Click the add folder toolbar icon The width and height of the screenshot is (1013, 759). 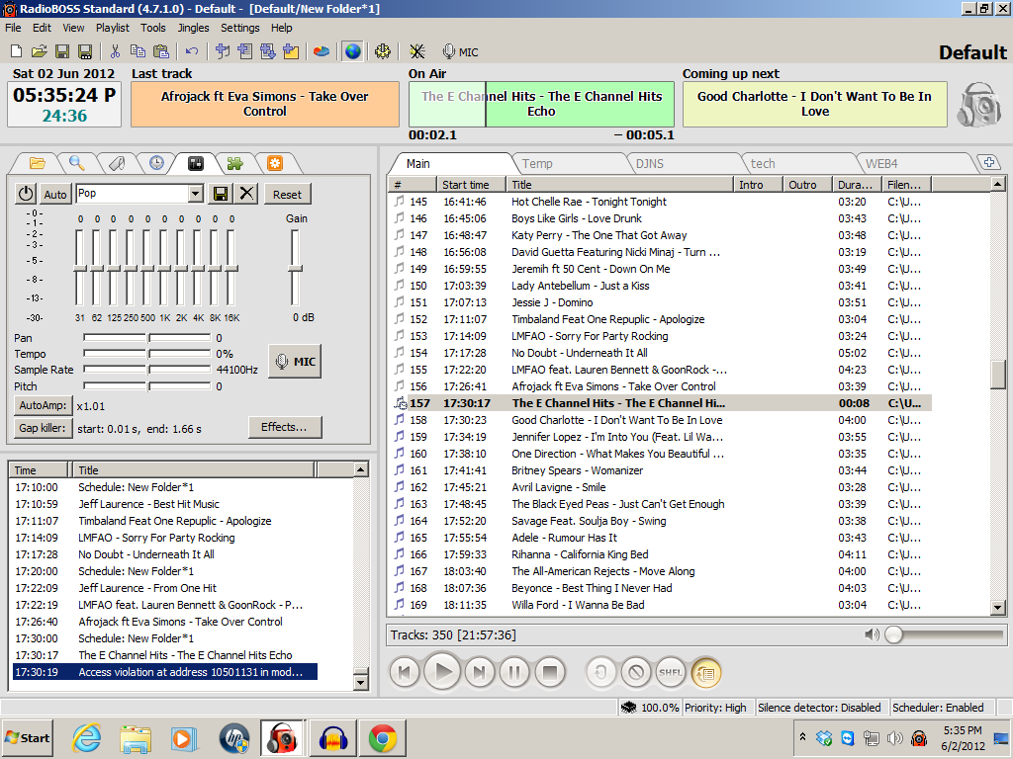291,51
